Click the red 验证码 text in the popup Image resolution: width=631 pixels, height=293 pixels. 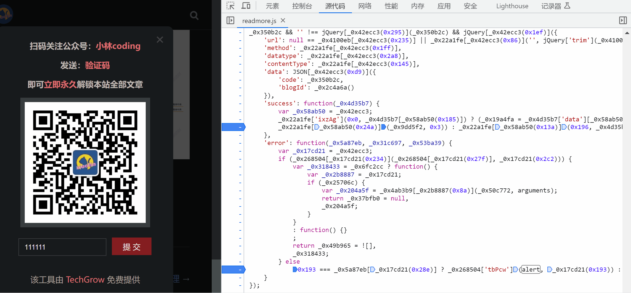click(x=98, y=65)
